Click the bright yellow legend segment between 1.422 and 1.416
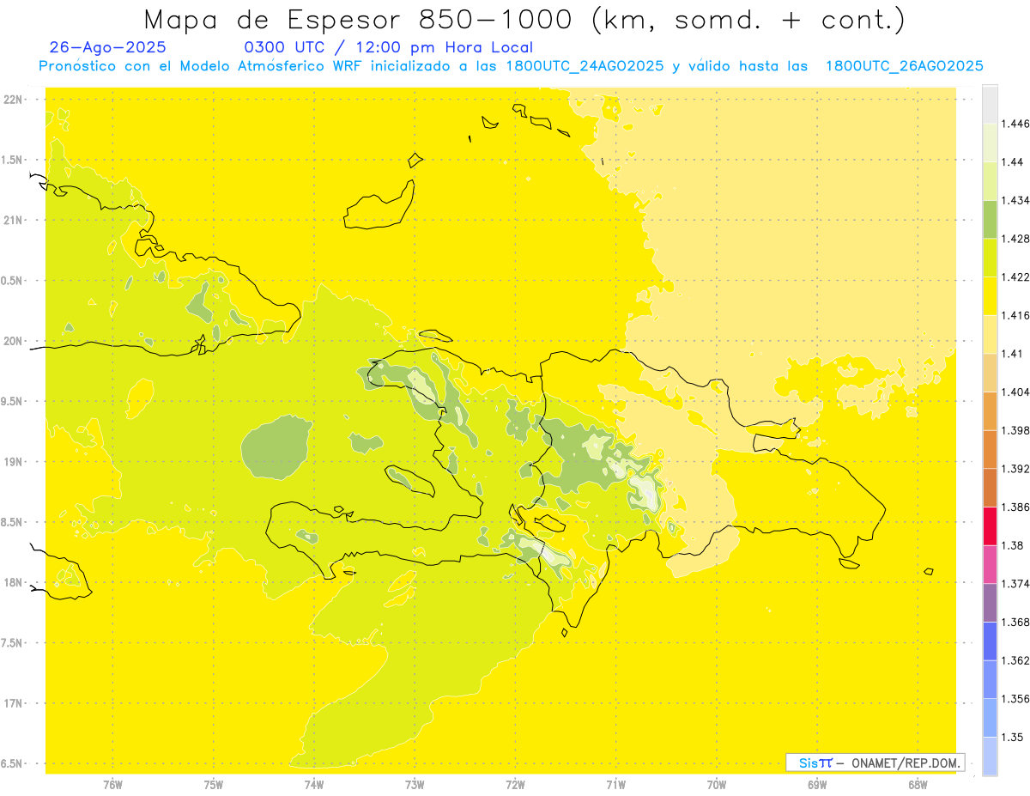This screenshot has width=1030, height=796. tap(990, 295)
